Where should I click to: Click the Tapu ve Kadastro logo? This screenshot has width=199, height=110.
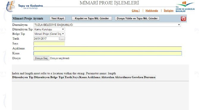click(24, 6)
